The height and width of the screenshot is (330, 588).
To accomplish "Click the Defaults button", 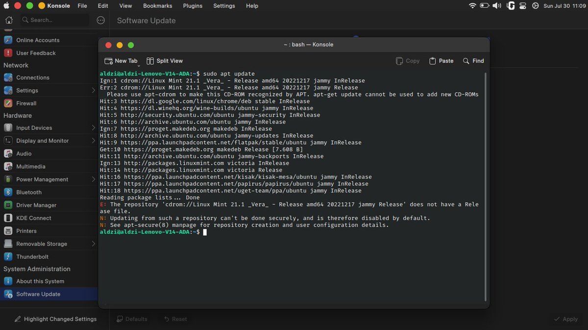I will tap(132, 319).
